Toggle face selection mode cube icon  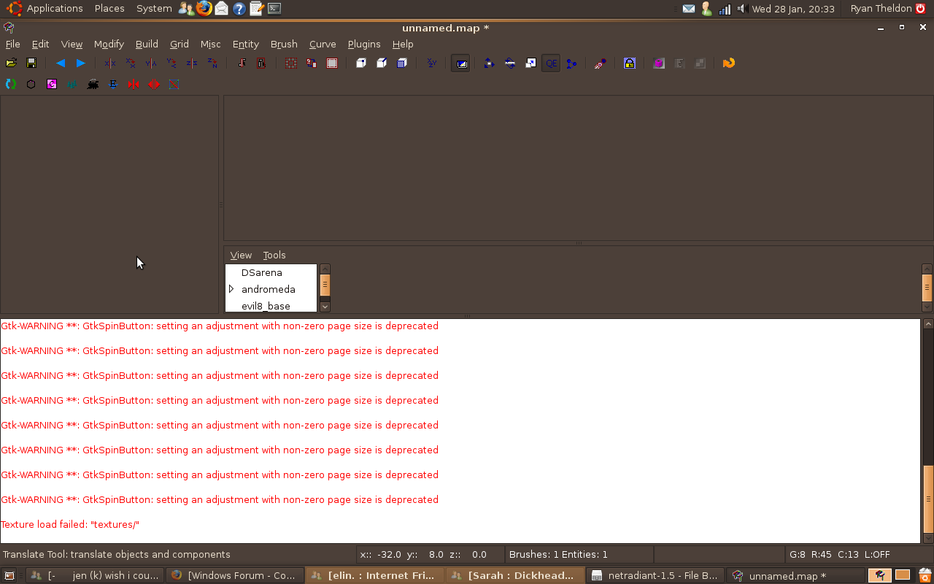pyautogui.click(x=402, y=64)
